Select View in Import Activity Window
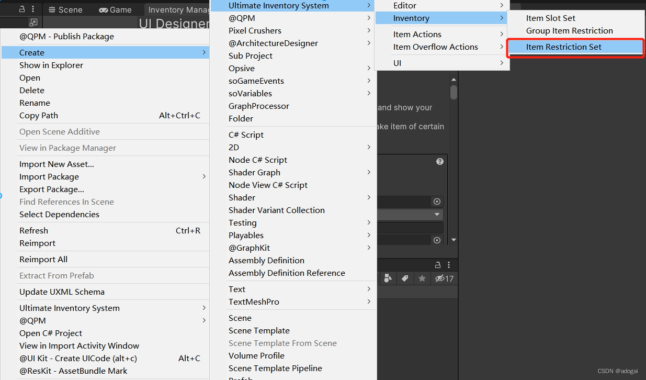Screen dimensions: 646x380 coord(105,345)
